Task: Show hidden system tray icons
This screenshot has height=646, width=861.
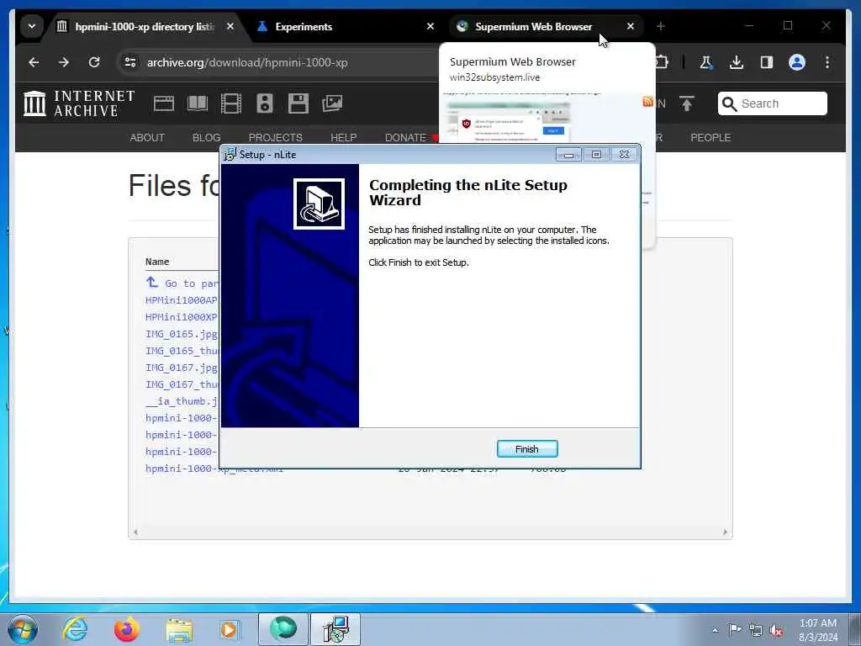Action: click(x=715, y=630)
